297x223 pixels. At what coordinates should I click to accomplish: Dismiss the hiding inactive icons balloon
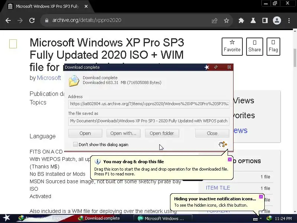261,197
